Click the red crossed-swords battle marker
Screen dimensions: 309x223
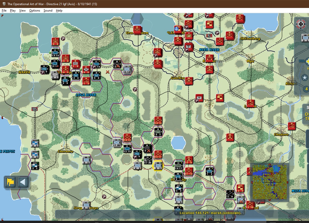point(107,72)
